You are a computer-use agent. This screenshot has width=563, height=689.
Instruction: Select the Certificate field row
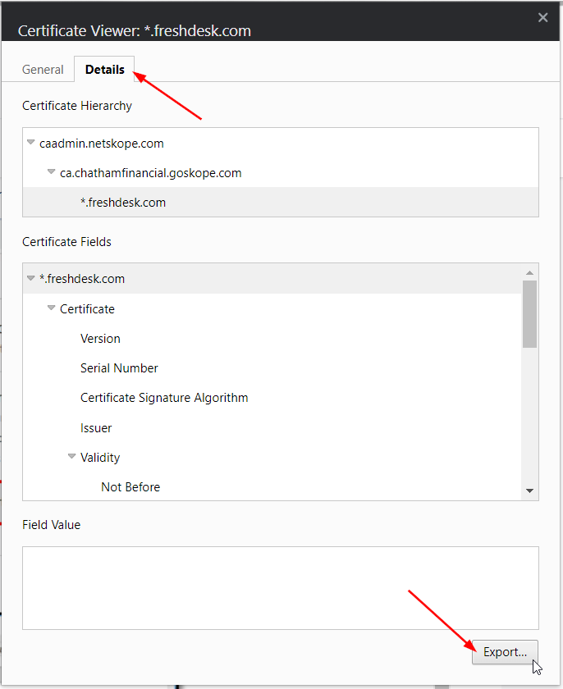(x=87, y=309)
